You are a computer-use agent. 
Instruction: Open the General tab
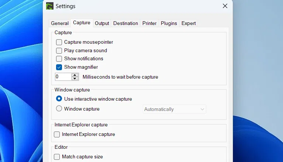pyautogui.click(x=60, y=24)
